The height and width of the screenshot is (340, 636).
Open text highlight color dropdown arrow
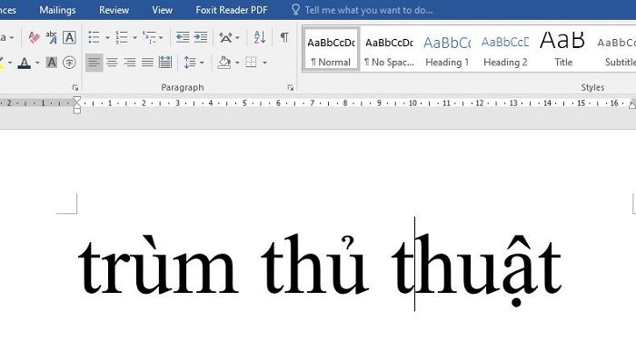(10, 63)
